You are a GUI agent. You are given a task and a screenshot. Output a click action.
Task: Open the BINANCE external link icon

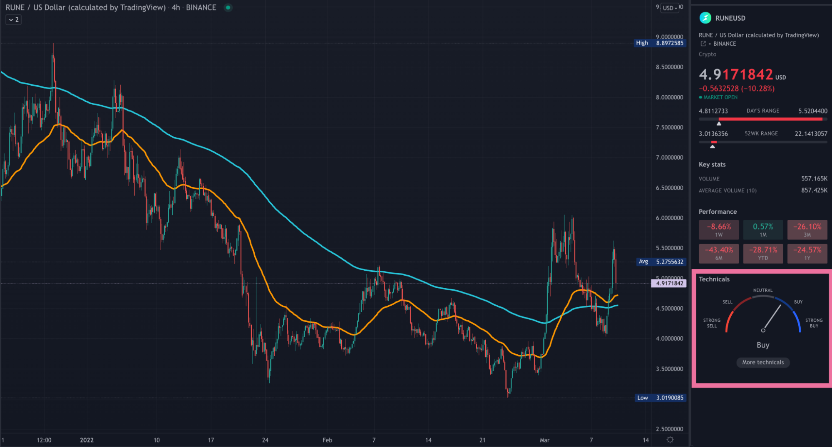(x=703, y=44)
